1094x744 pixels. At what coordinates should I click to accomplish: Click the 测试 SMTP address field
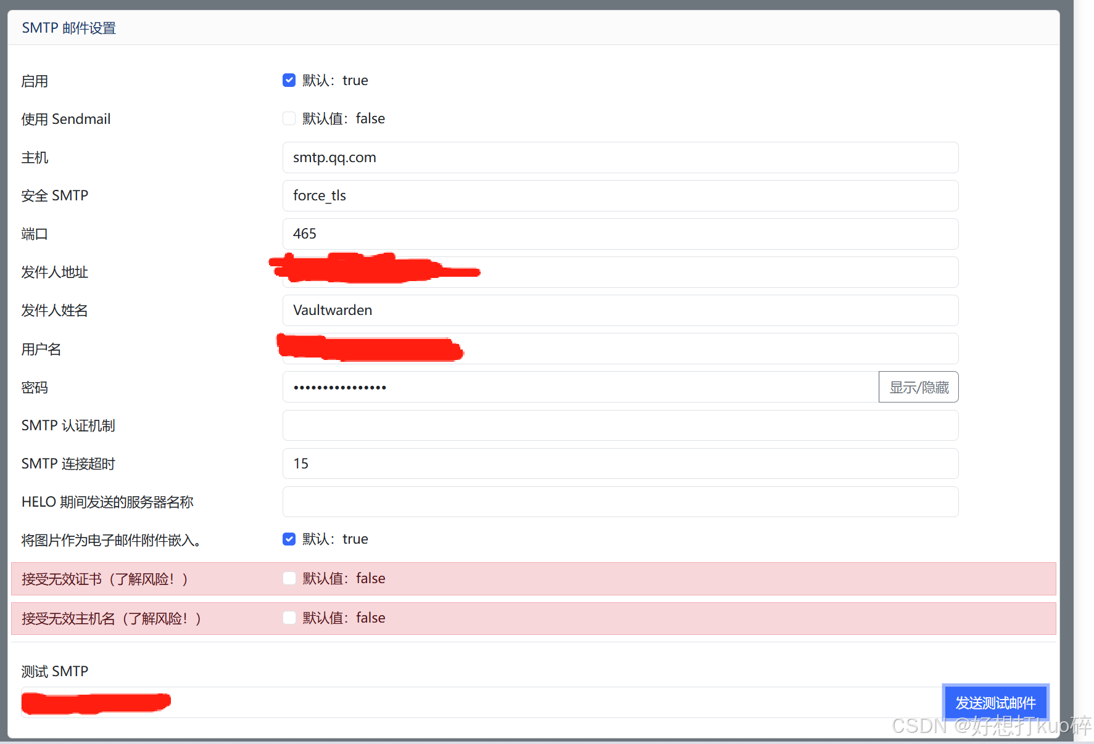(481, 703)
